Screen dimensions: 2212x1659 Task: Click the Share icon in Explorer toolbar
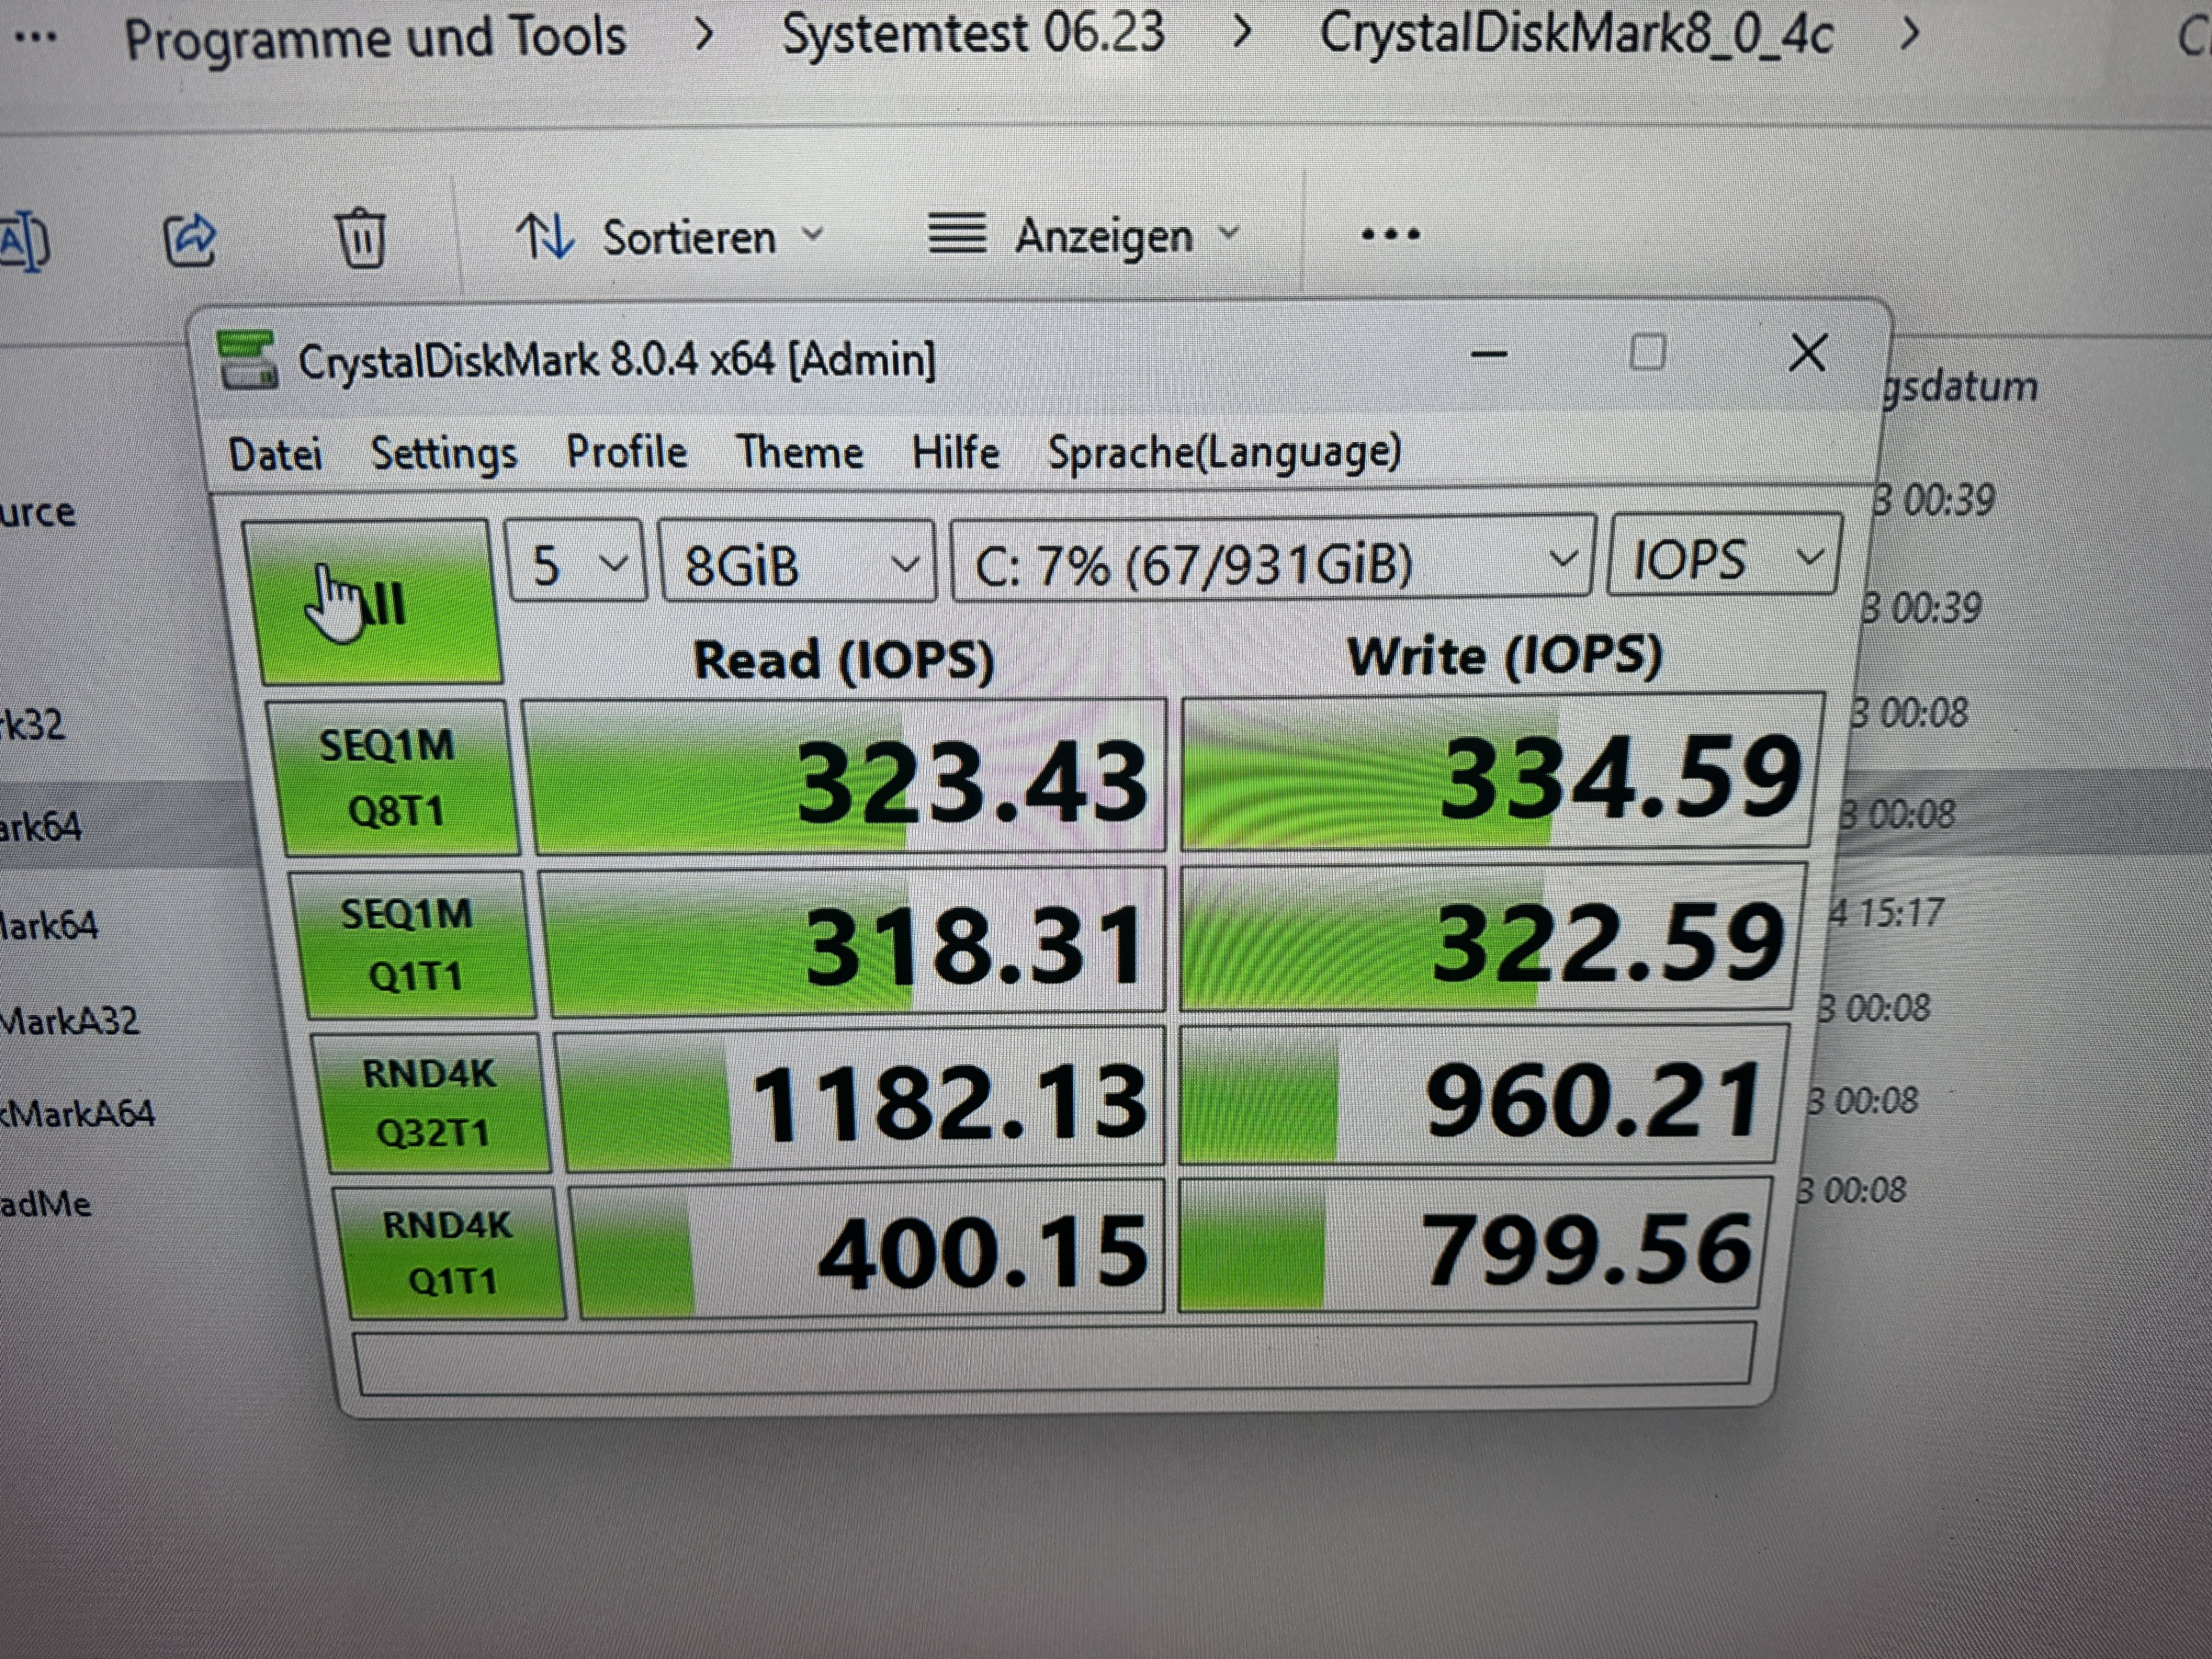(189, 240)
